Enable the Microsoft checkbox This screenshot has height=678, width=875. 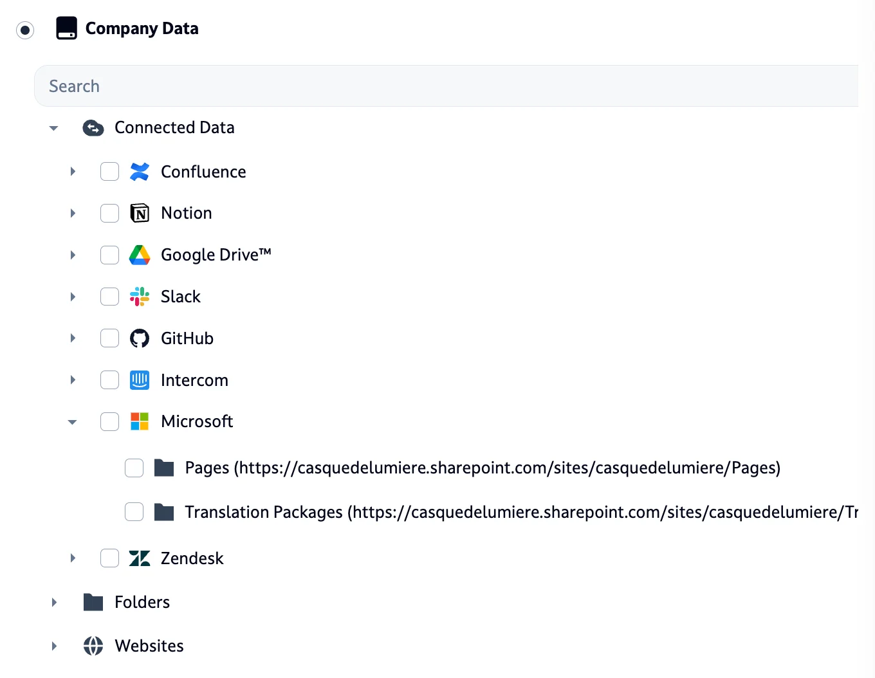point(109,421)
